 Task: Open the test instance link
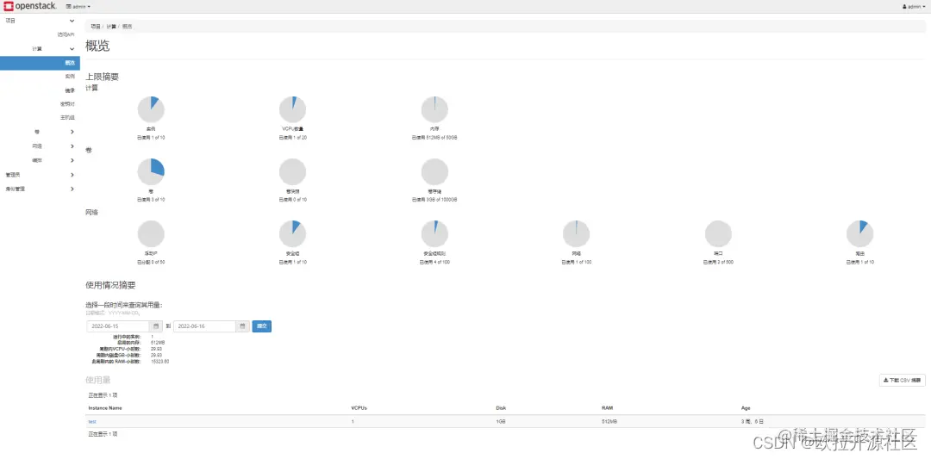point(92,422)
